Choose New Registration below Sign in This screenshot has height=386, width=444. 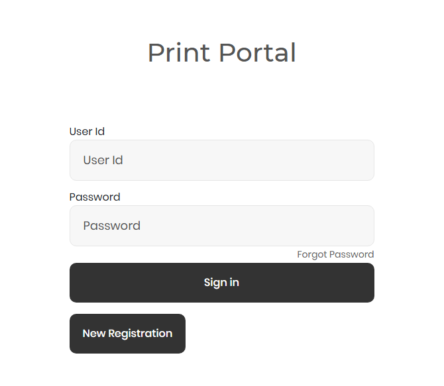click(x=127, y=334)
